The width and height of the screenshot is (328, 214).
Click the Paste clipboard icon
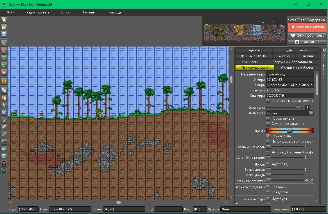coord(4,98)
